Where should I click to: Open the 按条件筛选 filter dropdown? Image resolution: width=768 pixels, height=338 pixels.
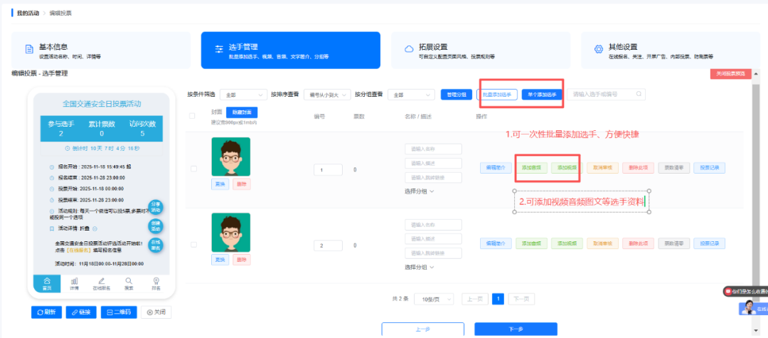[242, 95]
